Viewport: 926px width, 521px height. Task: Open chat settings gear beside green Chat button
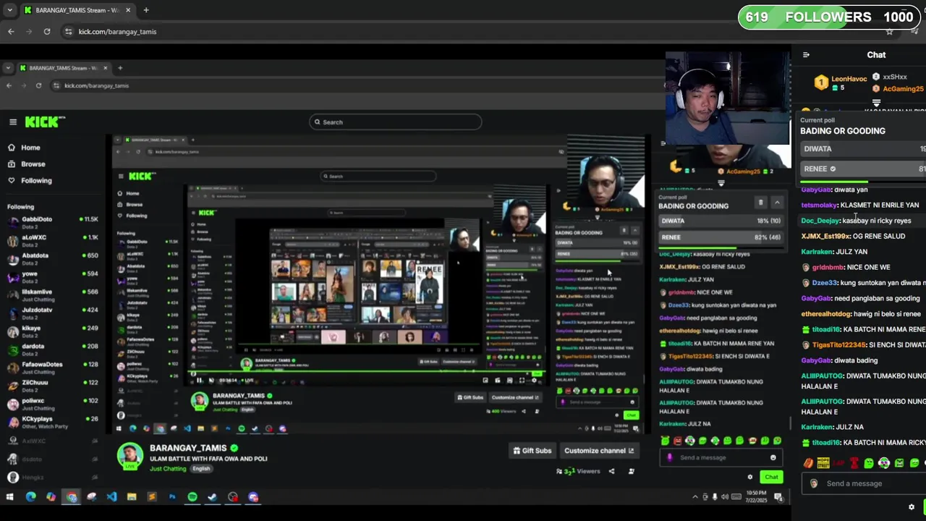point(749,477)
